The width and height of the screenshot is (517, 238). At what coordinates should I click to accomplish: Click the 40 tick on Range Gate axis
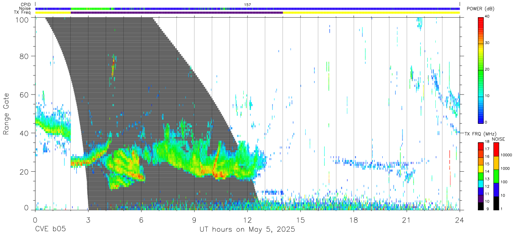pos(25,133)
